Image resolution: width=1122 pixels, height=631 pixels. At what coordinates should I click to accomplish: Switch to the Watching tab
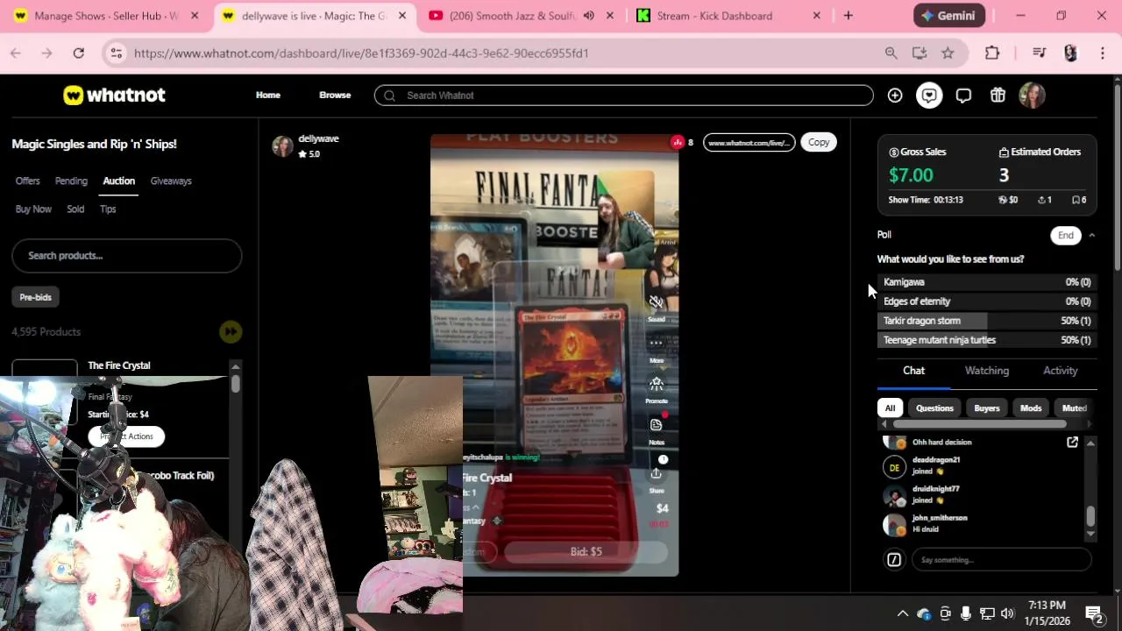[x=987, y=371]
